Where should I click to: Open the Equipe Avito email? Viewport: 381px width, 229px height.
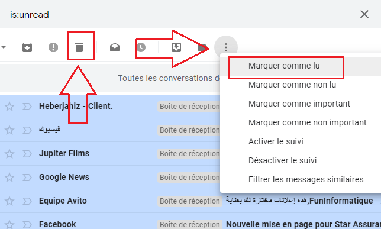coord(63,201)
